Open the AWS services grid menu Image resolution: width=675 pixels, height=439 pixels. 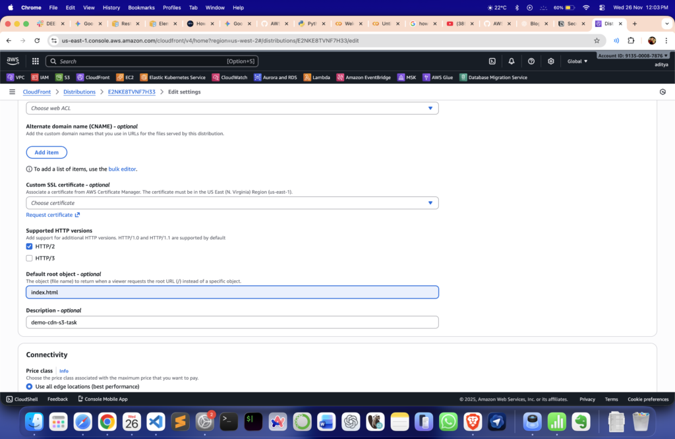coord(35,61)
